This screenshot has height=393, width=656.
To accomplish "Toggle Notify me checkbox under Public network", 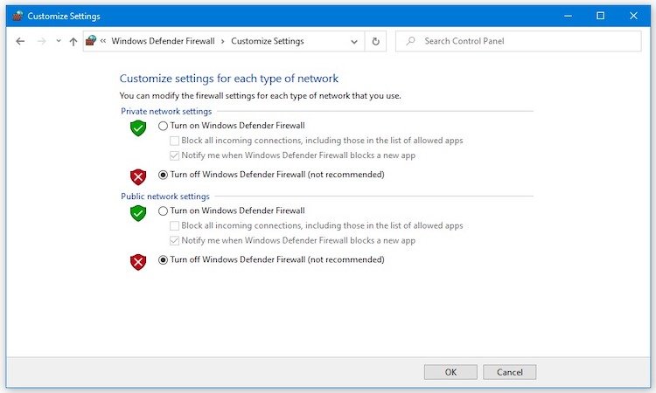I will pos(174,241).
